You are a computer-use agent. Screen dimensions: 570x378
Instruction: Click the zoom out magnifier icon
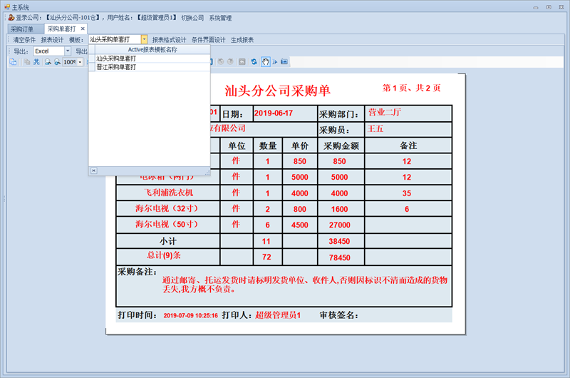click(56, 62)
